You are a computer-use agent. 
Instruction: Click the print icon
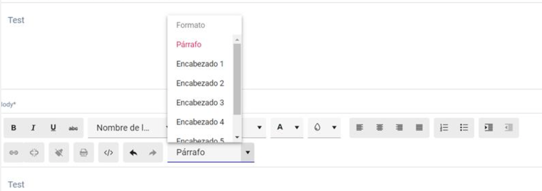pyautogui.click(x=84, y=152)
